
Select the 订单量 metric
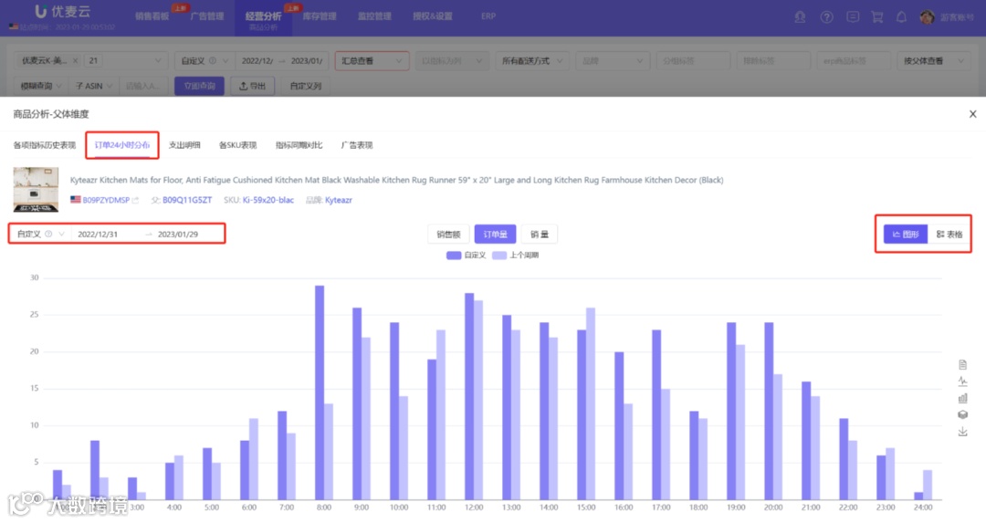click(x=495, y=234)
